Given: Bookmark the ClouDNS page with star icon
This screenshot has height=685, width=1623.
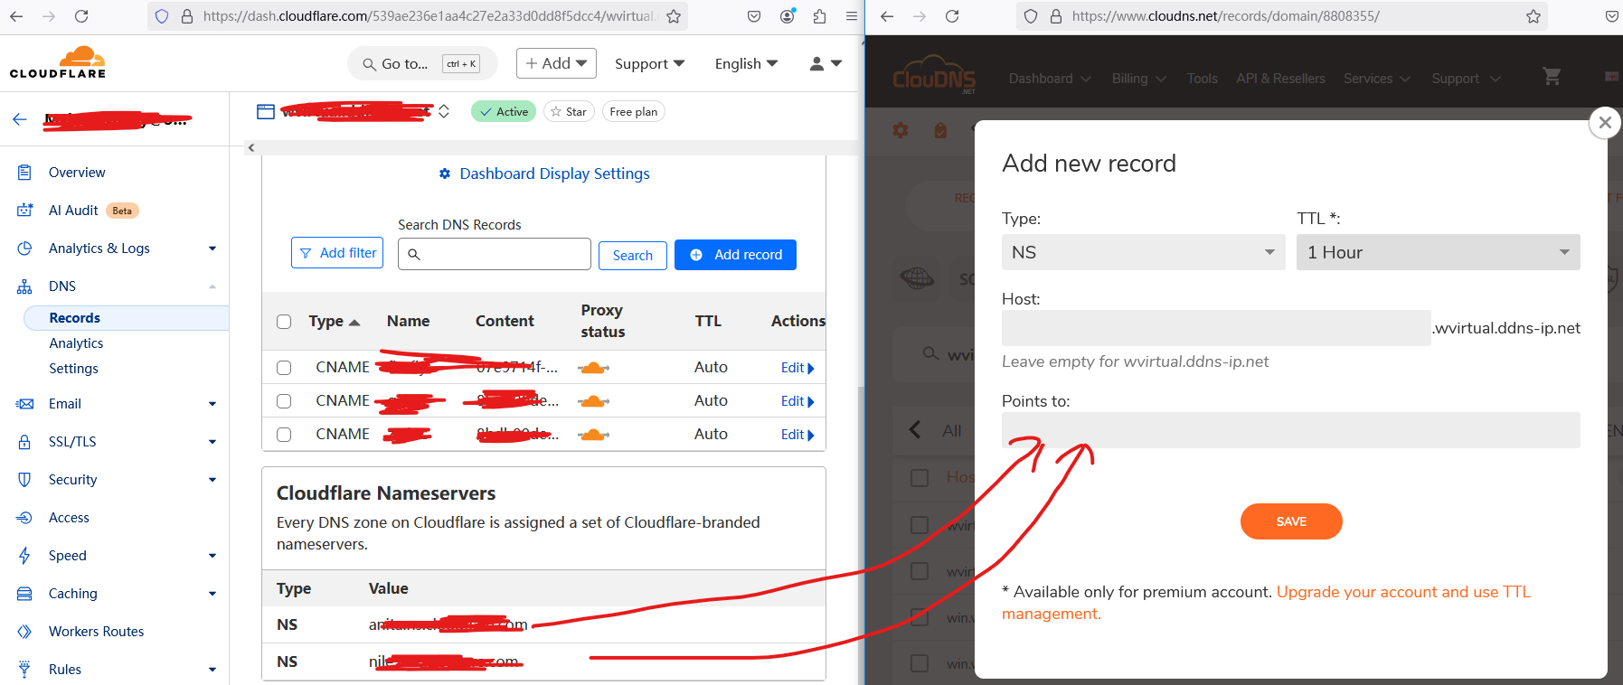Looking at the screenshot, I should (1533, 16).
